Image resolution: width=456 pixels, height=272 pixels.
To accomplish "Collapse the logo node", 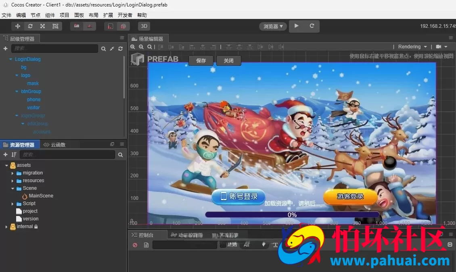I will click(17, 75).
